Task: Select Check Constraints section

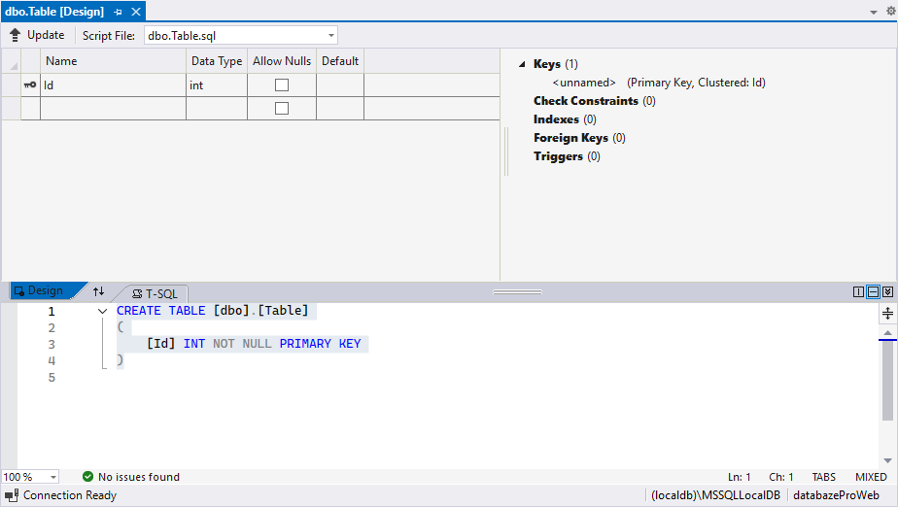Action: 595,101
